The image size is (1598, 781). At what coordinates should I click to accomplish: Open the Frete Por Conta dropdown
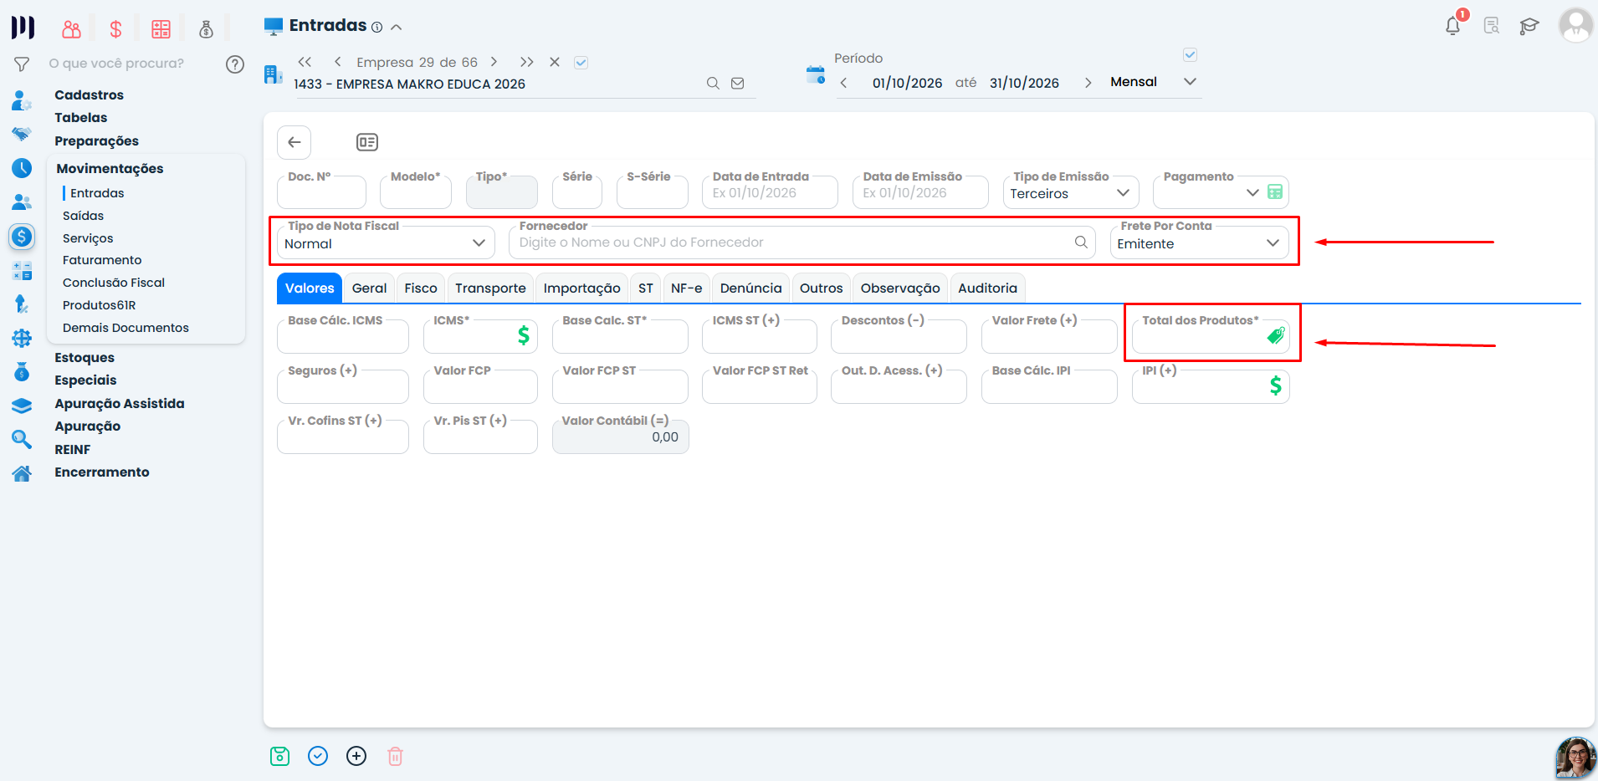pos(1200,243)
